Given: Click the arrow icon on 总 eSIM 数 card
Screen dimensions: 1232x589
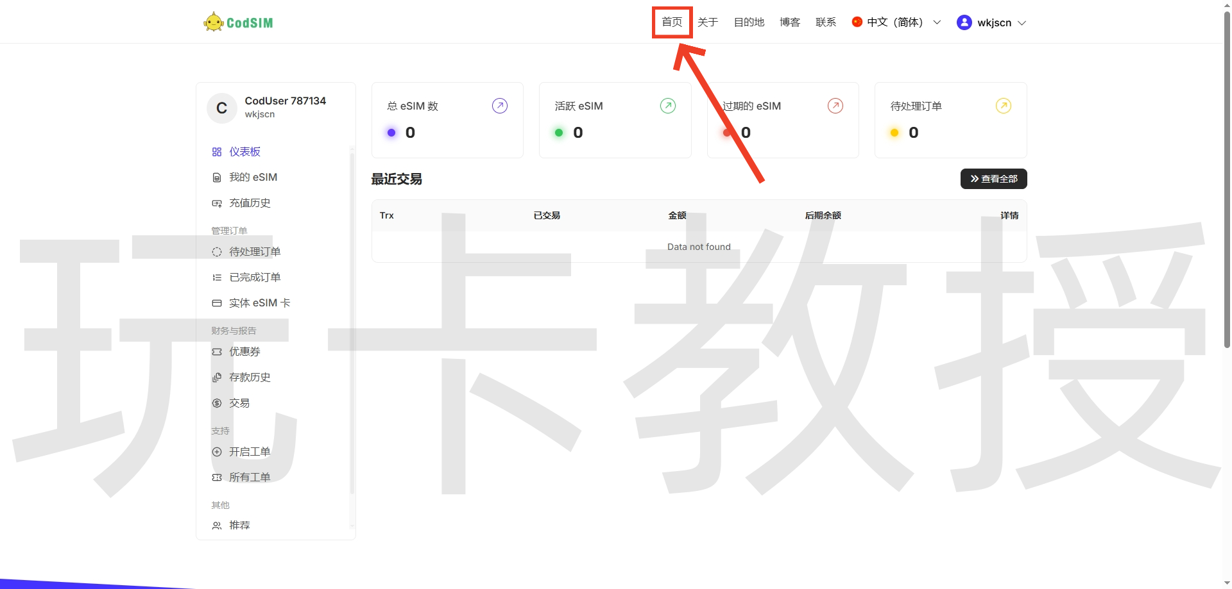Looking at the screenshot, I should click(500, 106).
